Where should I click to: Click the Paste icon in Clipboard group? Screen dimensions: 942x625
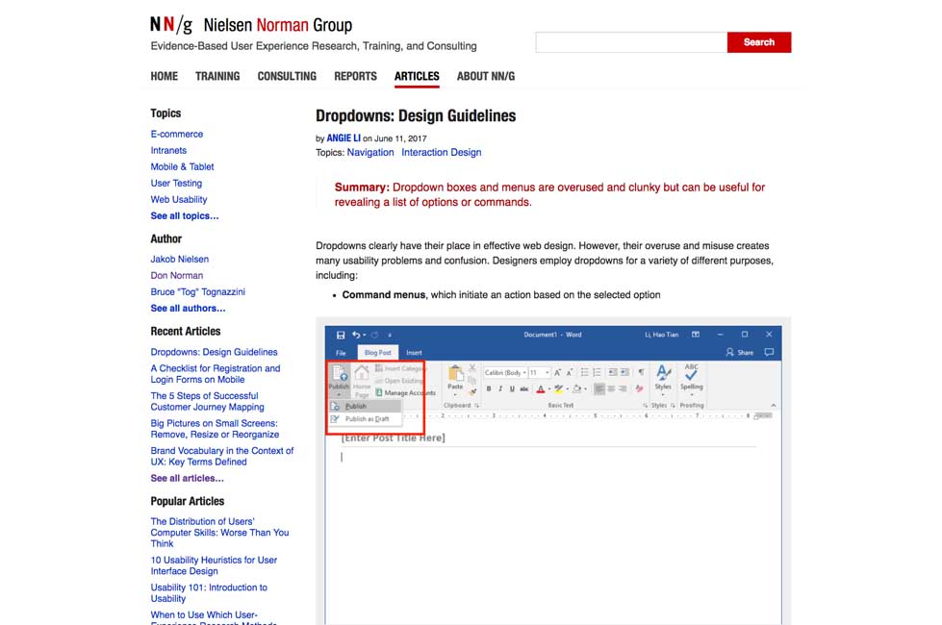(x=455, y=376)
